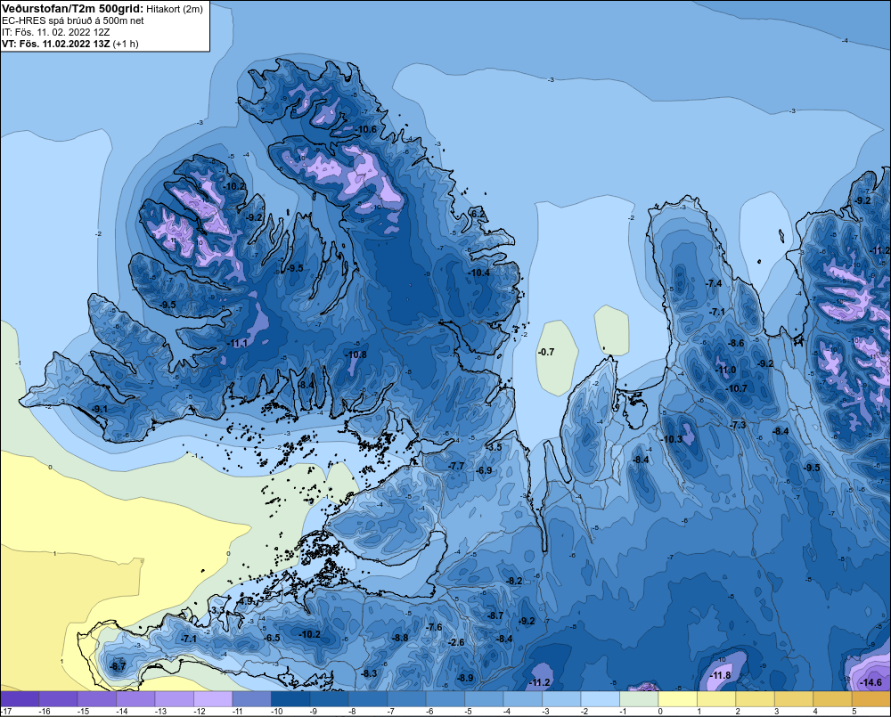Click the -17 legend tick label
The image size is (891, 717).
click(x=6, y=712)
